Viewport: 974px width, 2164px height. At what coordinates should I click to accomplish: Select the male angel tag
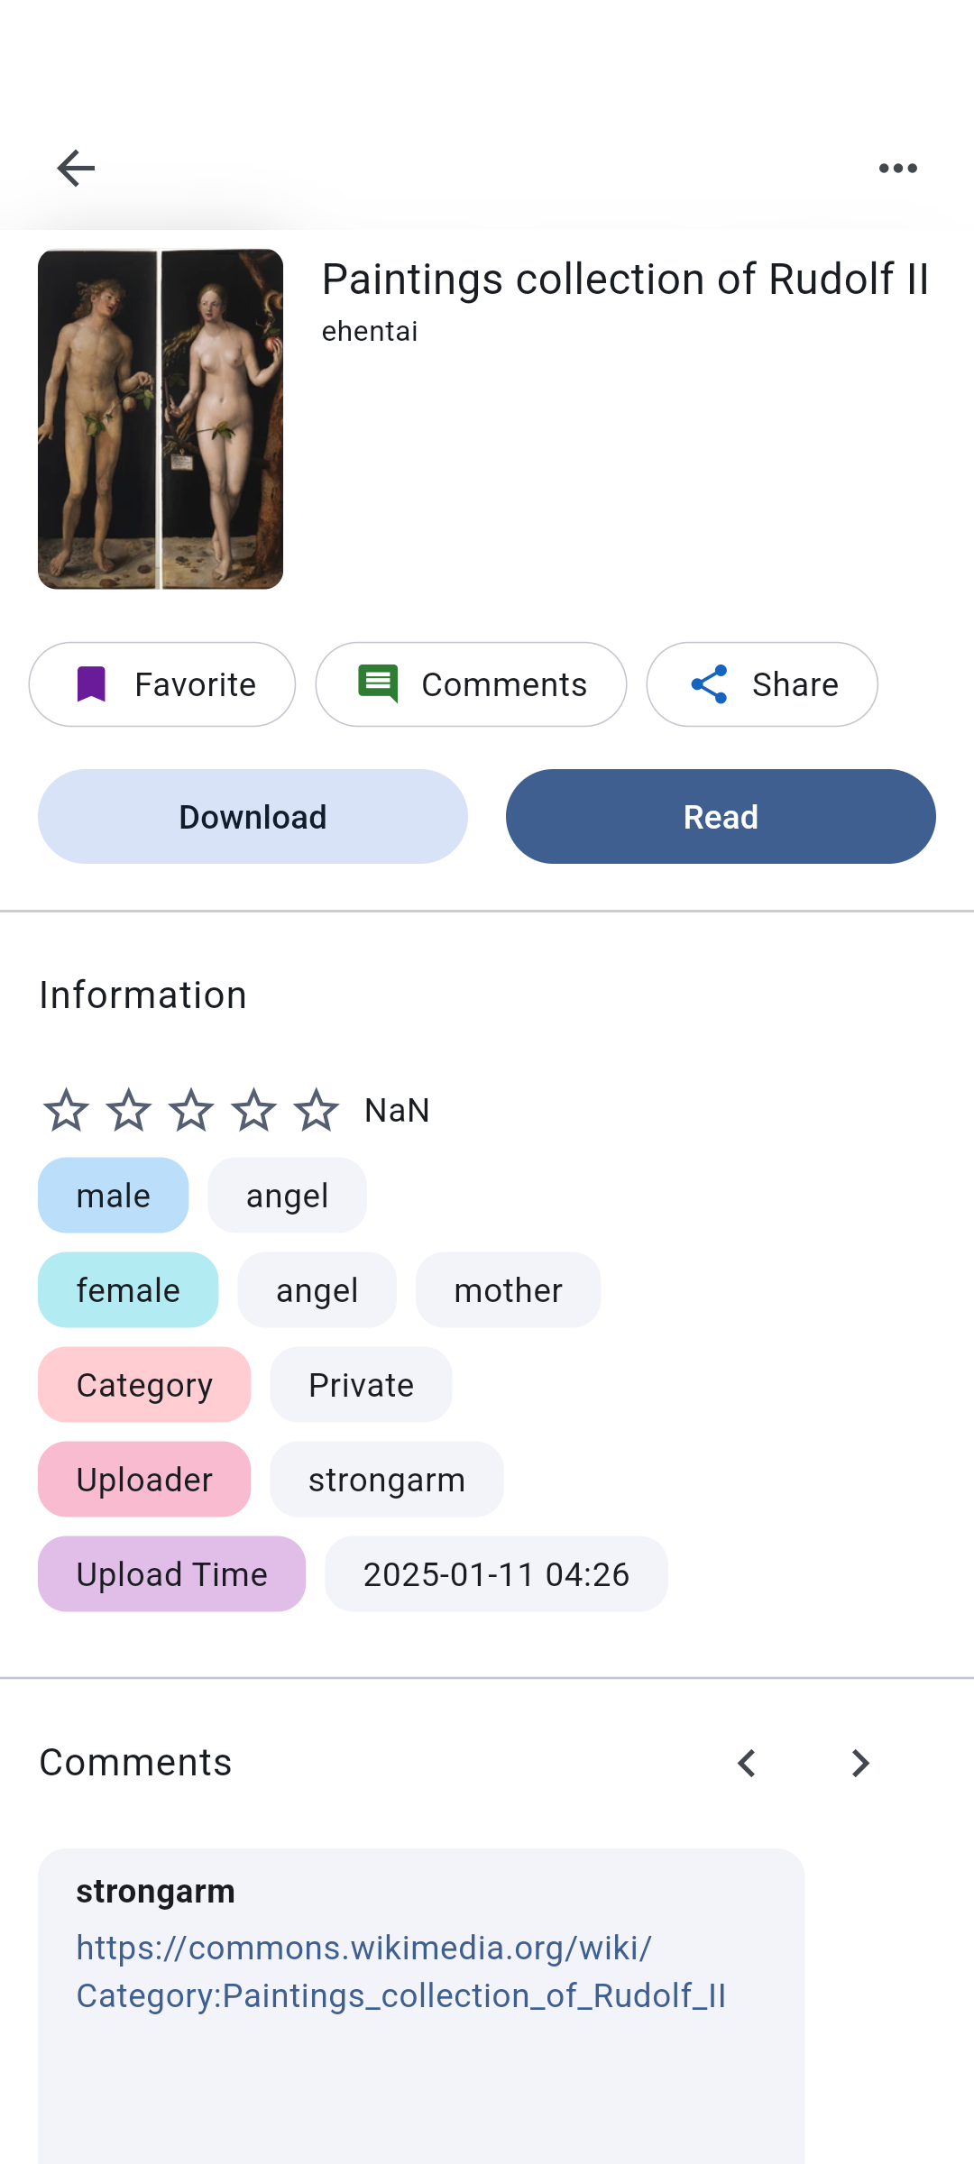pyautogui.click(x=287, y=1196)
